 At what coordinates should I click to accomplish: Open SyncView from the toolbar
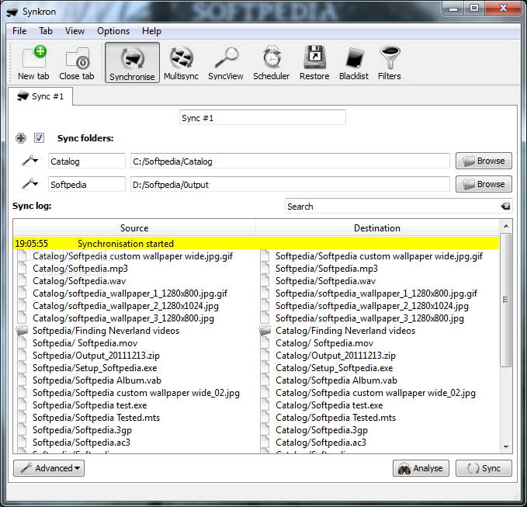(x=226, y=63)
